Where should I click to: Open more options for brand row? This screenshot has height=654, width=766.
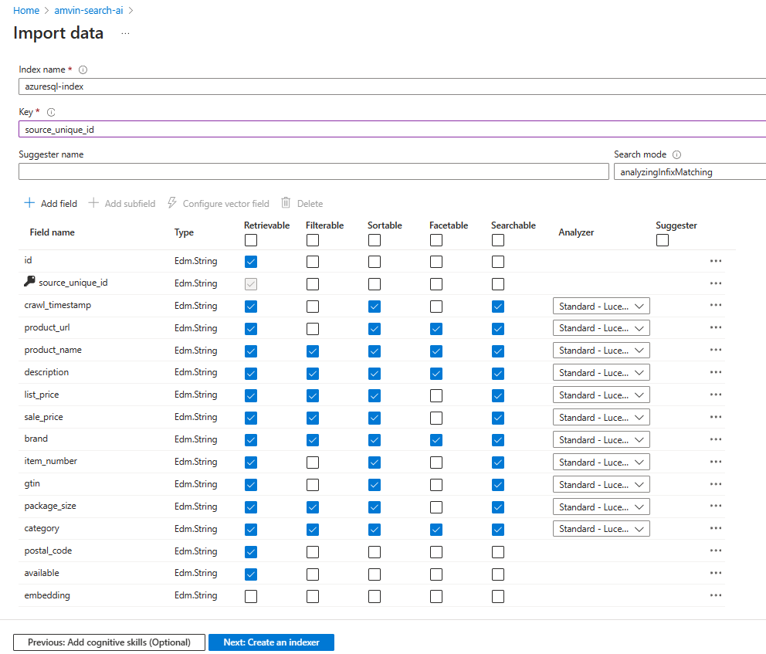click(716, 439)
